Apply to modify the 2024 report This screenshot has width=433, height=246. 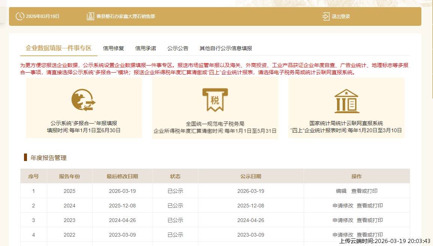pyautogui.click(x=343, y=206)
